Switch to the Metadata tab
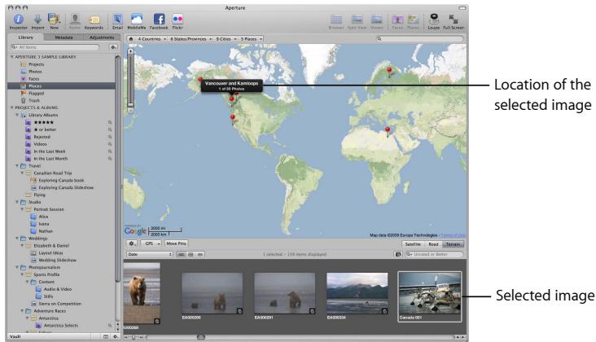Image resolution: width=596 pixels, height=342 pixels. point(64,37)
